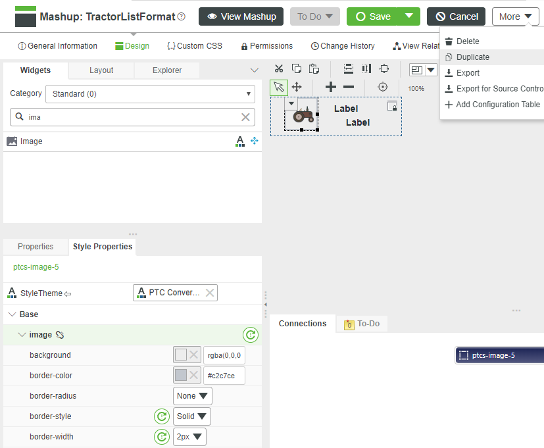Zoom out using the minus icon
This screenshot has height=448, width=544.
tap(349, 86)
